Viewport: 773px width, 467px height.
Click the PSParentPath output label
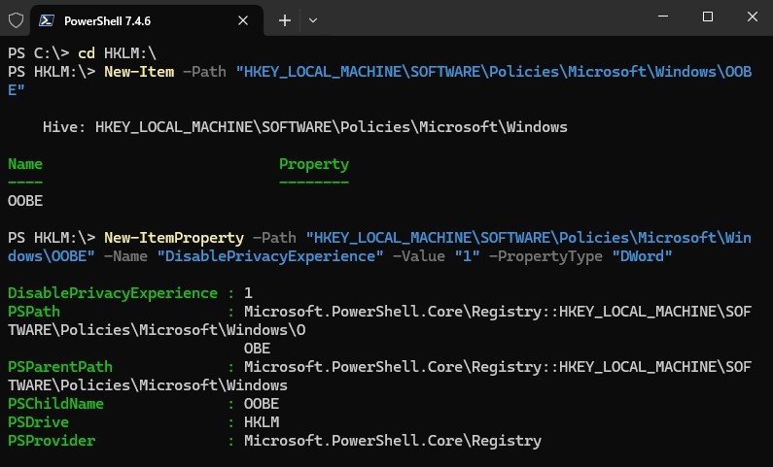pyautogui.click(x=59, y=367)
